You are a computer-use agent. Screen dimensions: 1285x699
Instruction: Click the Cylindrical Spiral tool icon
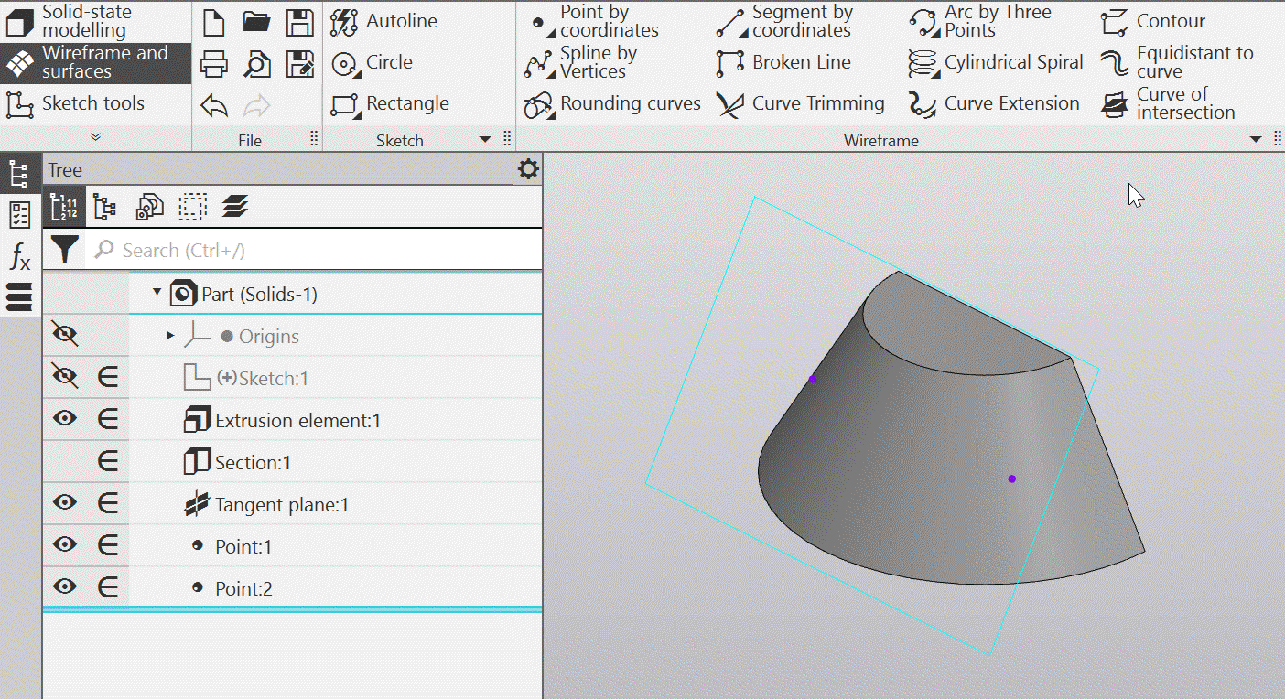(x=923, y=63)
